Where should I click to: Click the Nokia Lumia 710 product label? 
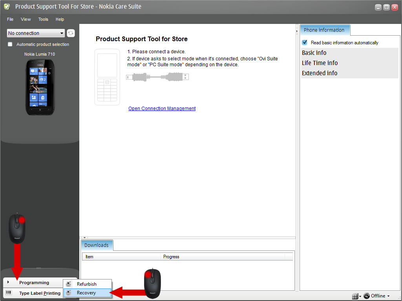[40, 54]
